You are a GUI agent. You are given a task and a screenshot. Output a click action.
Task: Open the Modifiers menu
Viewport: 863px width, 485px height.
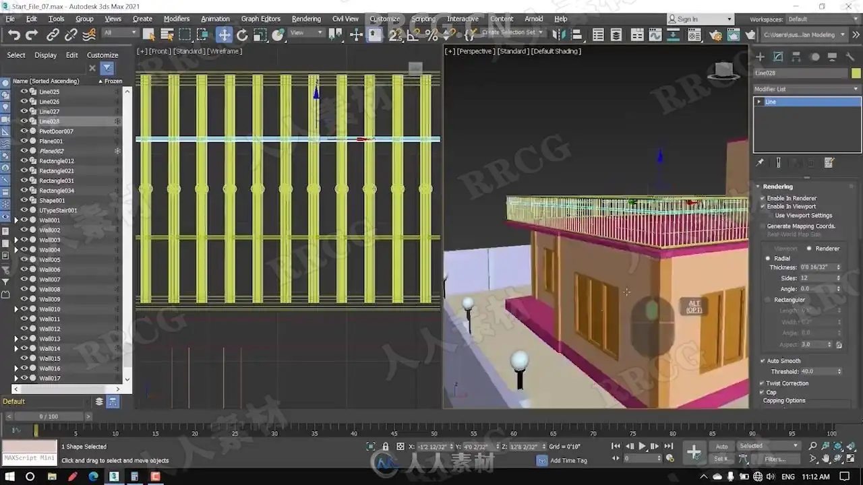[177, 19]
